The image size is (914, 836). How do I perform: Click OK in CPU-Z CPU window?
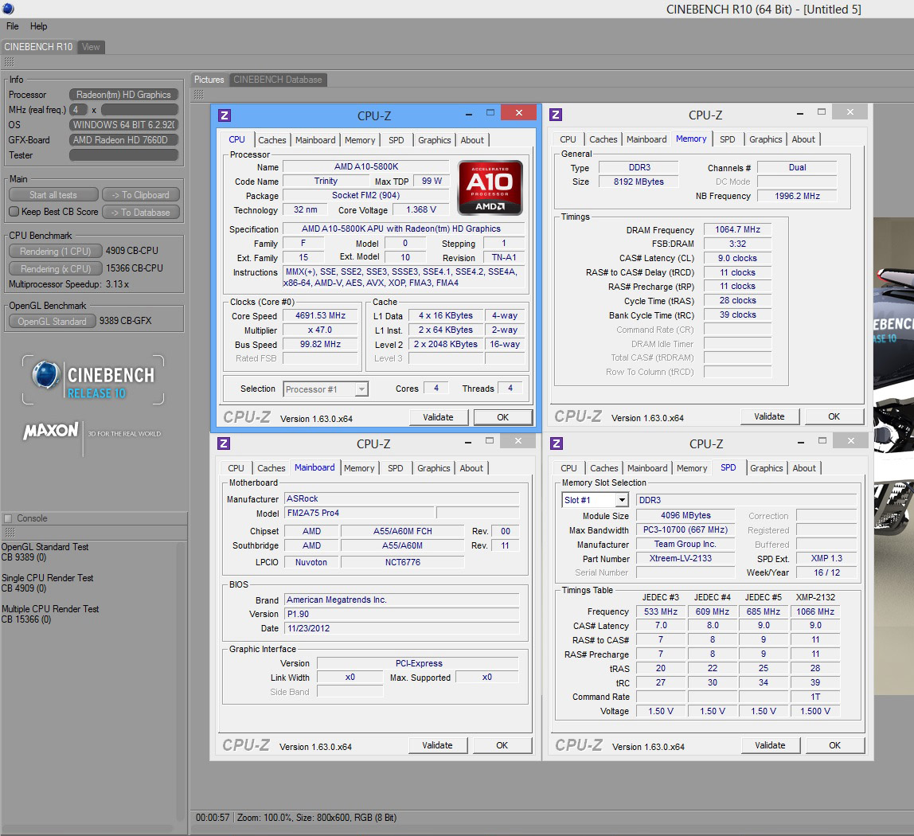click(x=502, y=417)
